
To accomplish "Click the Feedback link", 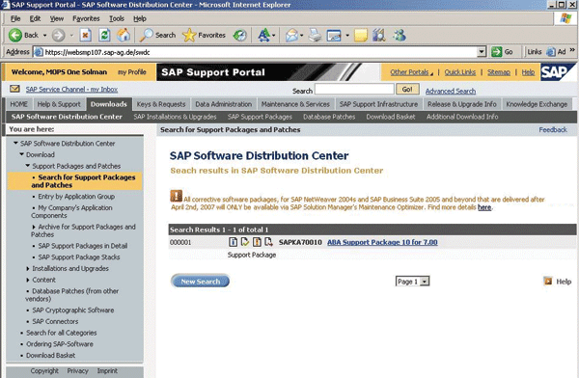I will (x=553, y=129).
